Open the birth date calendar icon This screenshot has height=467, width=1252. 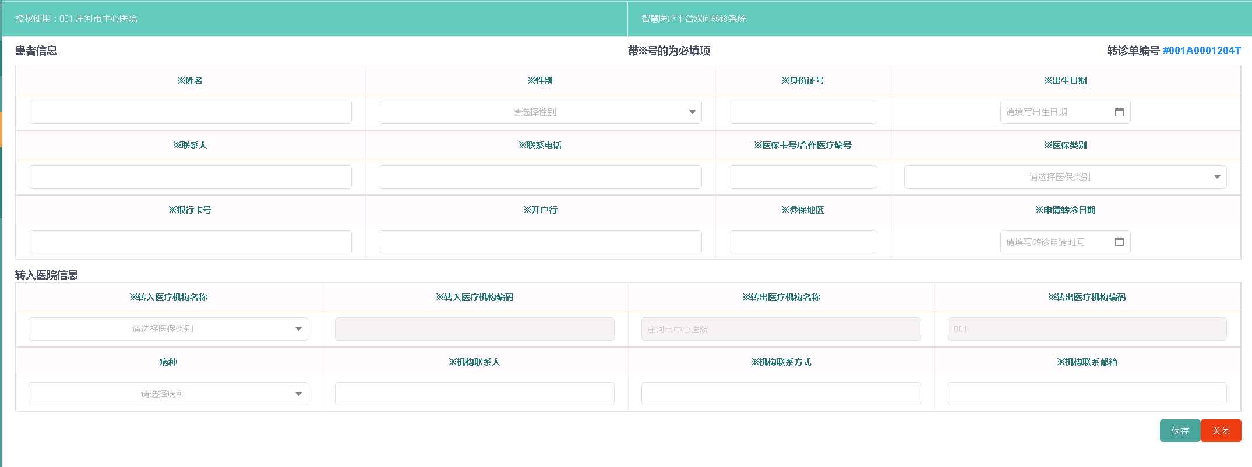(x=1119, y=112)
